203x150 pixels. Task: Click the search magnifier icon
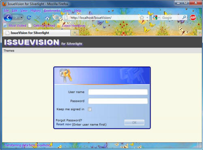[x=184, y=17]
